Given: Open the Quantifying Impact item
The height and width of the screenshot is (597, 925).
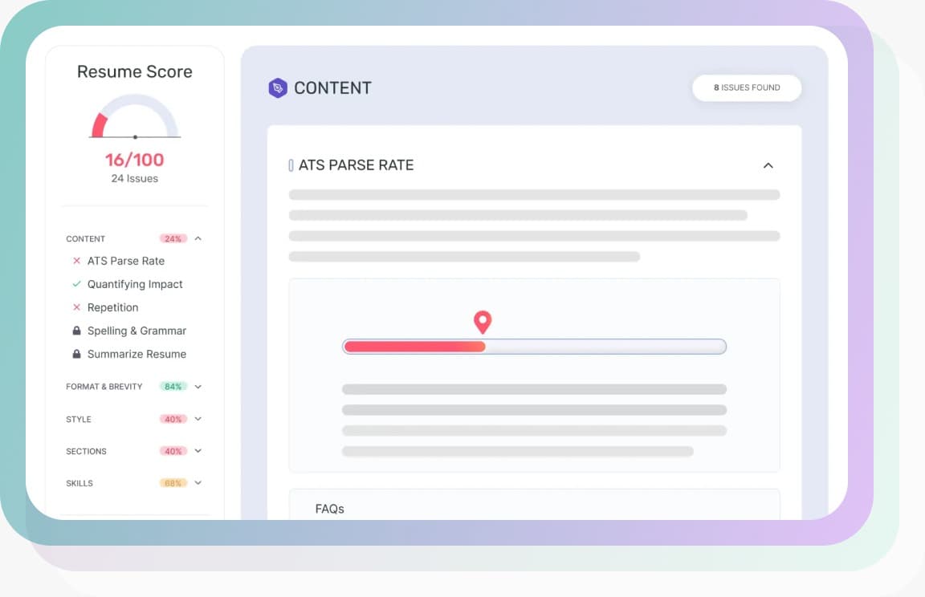Looking at the screenshot, I should coord(135,284).
